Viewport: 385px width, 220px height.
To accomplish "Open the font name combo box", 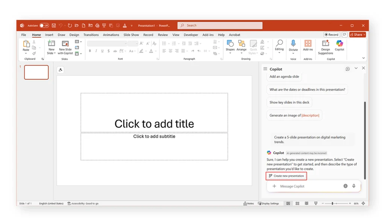I will pyautogui.click(x=107, y=44).
